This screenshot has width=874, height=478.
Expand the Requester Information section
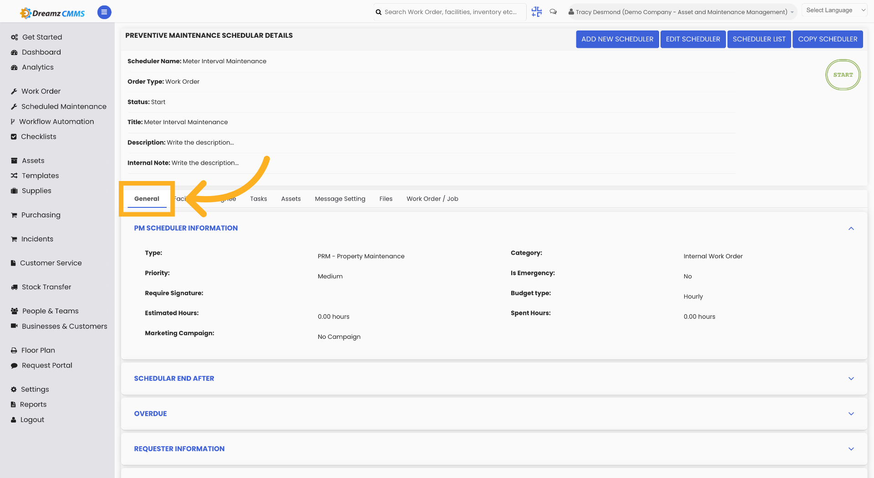851,449
